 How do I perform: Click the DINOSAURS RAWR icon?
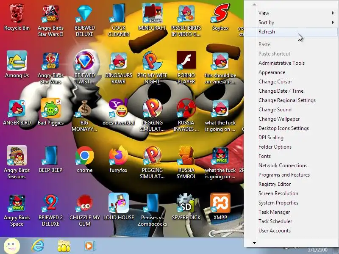pos(118,61)
